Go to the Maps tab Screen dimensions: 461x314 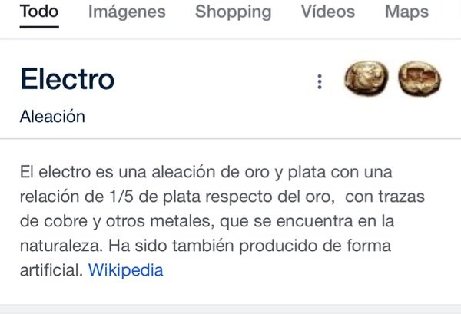(406, 12)
